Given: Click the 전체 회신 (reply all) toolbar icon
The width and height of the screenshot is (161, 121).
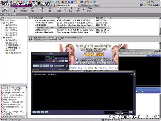Looking at the screenshot, I should (24, 10).
